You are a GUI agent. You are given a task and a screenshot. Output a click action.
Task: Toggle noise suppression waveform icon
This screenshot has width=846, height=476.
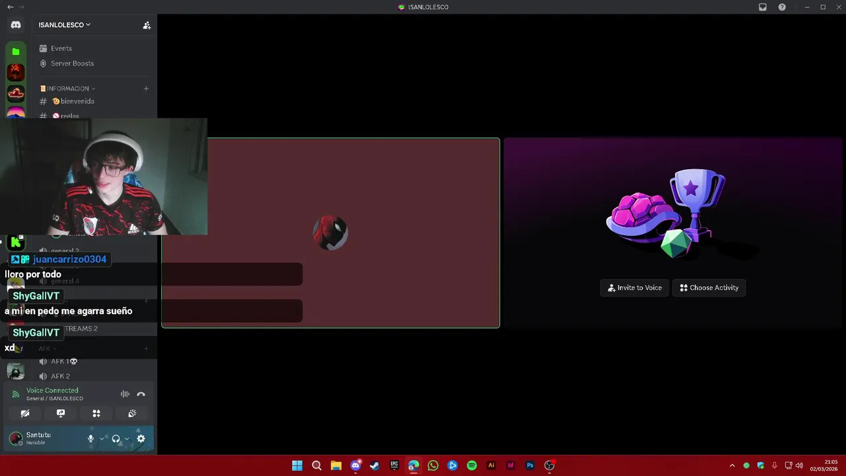point(125,394)
